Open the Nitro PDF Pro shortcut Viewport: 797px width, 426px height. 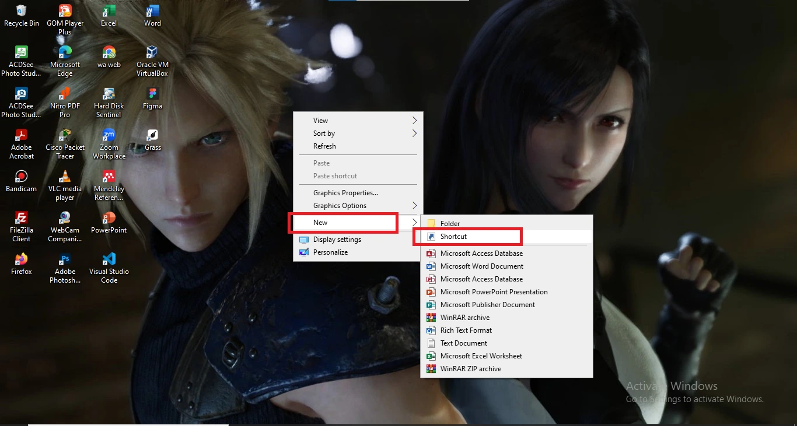65,103
